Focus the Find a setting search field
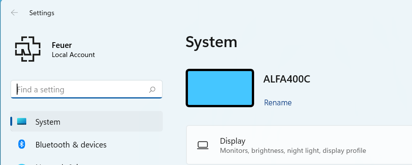This screenshot has height=165, width=412. (86, 89)
